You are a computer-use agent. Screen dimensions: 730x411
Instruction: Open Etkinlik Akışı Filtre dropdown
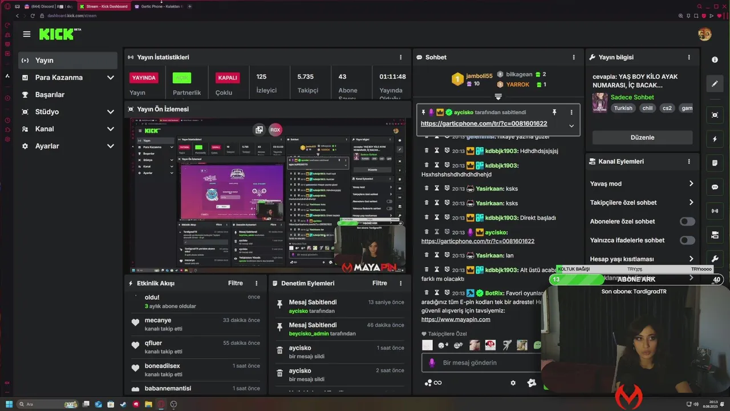(236, 283)
